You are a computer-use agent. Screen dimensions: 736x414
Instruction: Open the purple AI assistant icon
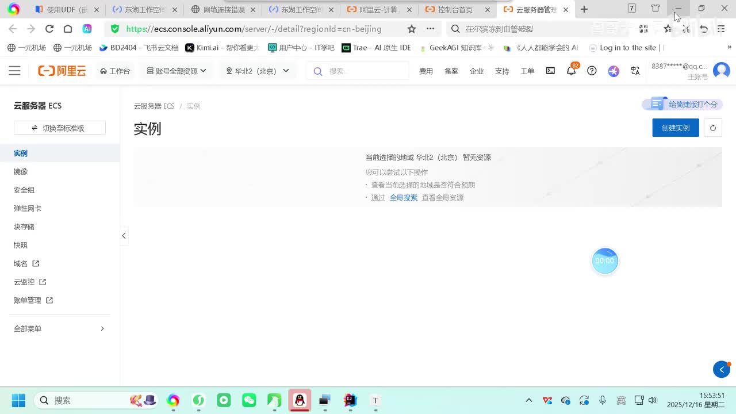(614, 71)
